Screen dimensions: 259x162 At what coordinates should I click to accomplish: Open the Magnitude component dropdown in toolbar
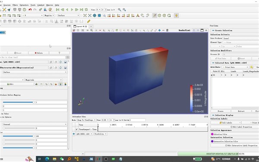49,16
